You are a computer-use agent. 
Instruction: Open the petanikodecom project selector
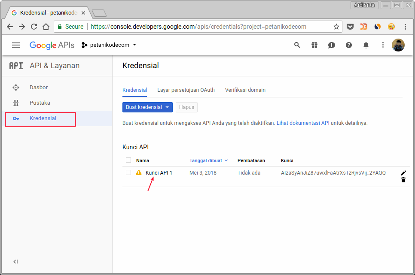pyautogui.click(x=109, y=45)
